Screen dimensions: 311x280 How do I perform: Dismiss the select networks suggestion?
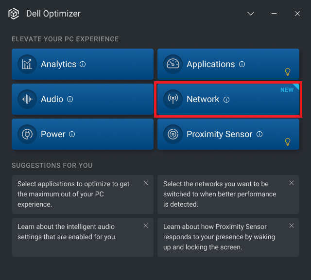[x=292, y=183]
